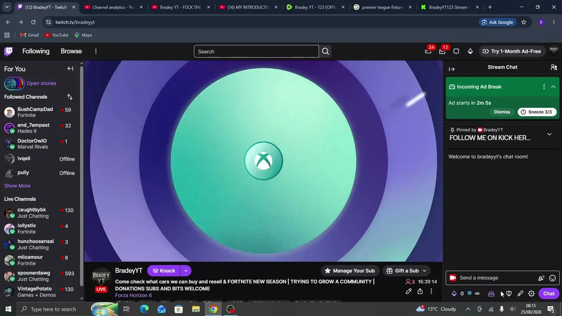Collapse the For You sidebar

70,68
